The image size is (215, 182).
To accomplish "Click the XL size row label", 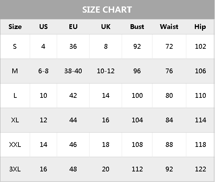I will (15, 120).
